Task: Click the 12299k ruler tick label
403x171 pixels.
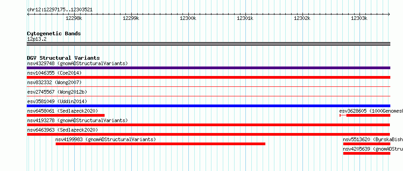Action: click(x=131, y=18)
